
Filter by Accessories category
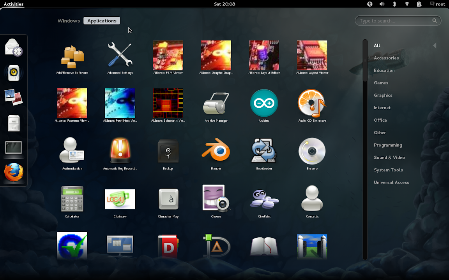tap(386, 58)
